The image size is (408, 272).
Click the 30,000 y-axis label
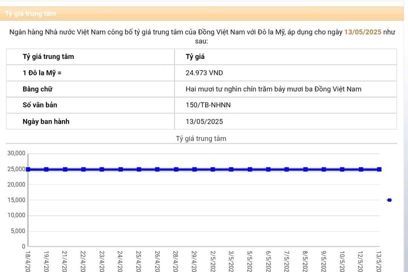[16, 154]
